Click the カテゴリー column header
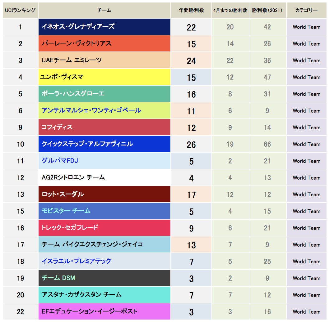Viewport: 329px width, 322px height. [x=307, y=10]
